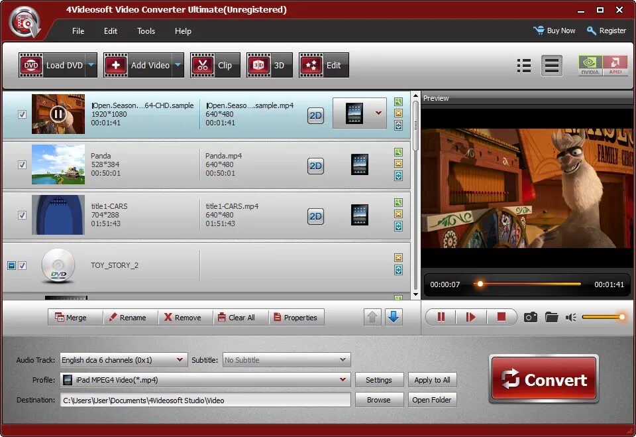Click the green edit icon on Open.Season row
Viewport: 636px width, 437px height.
[398, 102]
